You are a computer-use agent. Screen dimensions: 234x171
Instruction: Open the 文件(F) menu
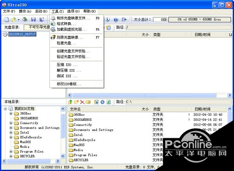point(9,11)
